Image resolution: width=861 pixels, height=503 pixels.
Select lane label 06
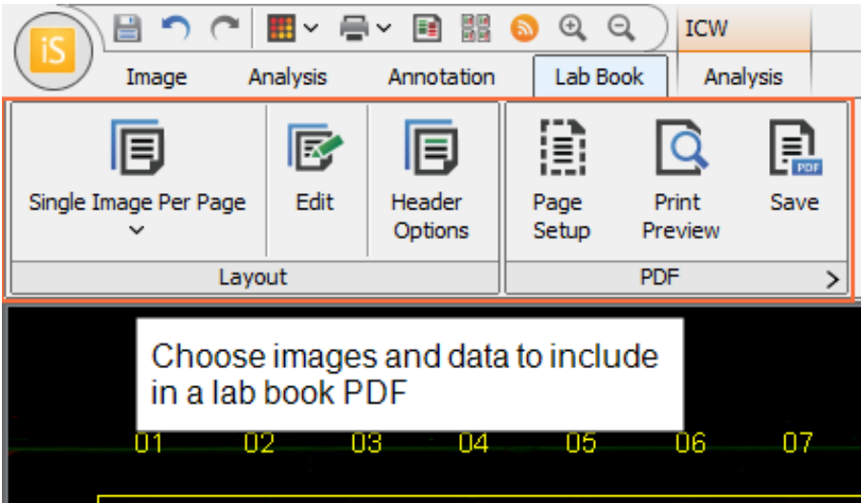(691, 443)
